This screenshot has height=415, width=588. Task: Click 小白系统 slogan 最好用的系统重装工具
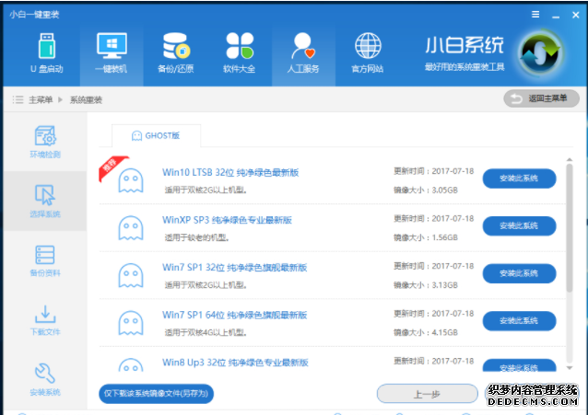[465, 67]
